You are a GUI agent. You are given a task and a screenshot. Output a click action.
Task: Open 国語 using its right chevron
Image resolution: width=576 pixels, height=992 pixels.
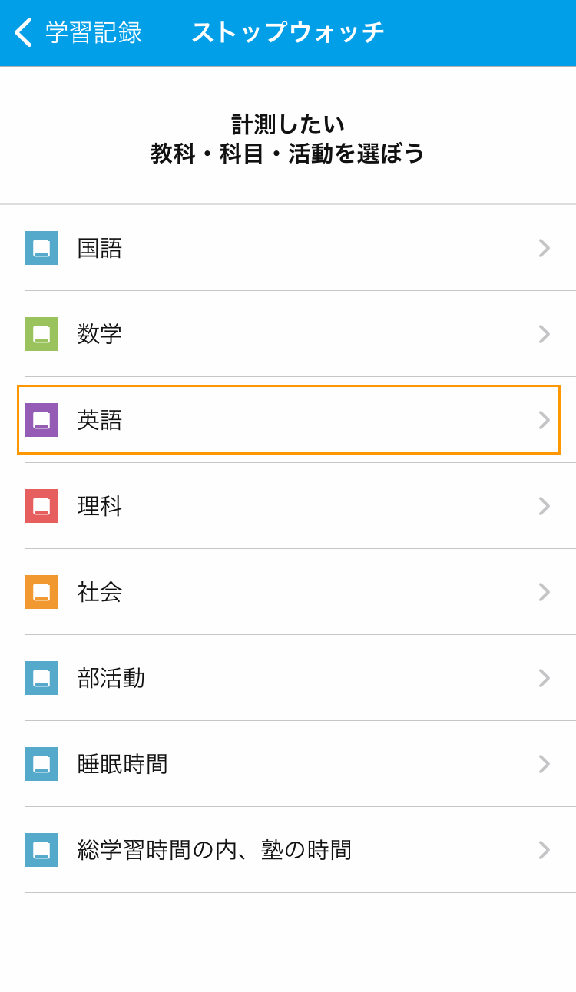pyautogui.click(x=544, y=248)
